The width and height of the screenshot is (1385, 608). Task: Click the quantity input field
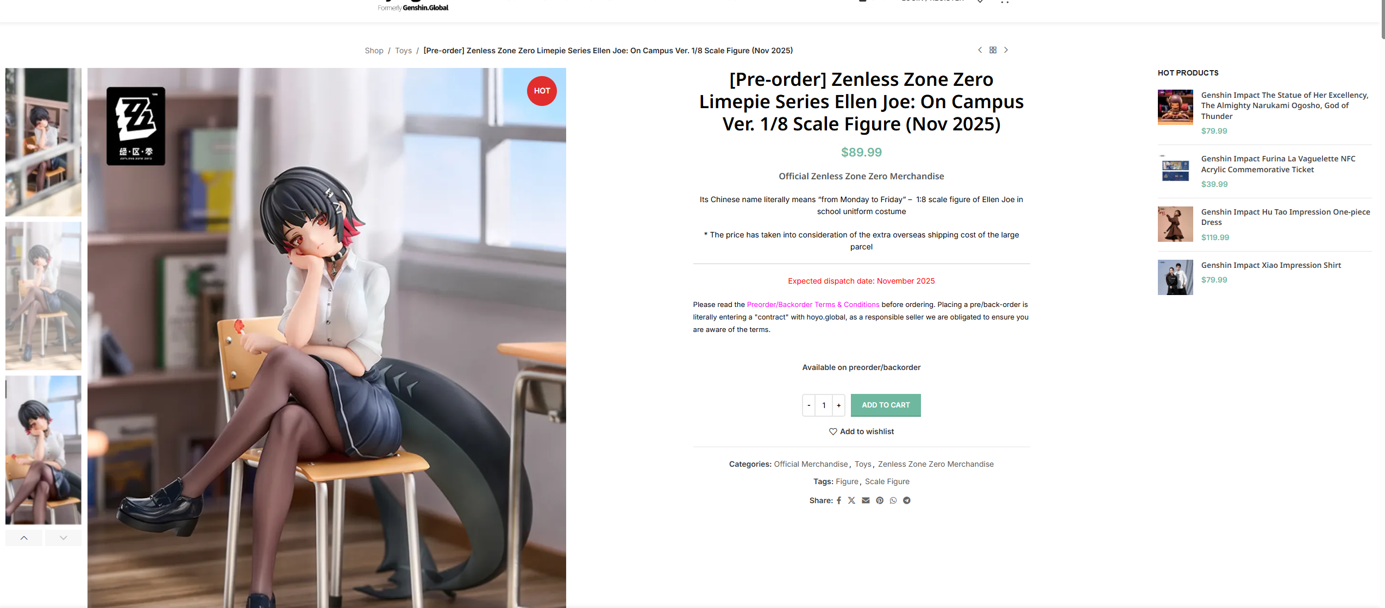coord(824,405)
